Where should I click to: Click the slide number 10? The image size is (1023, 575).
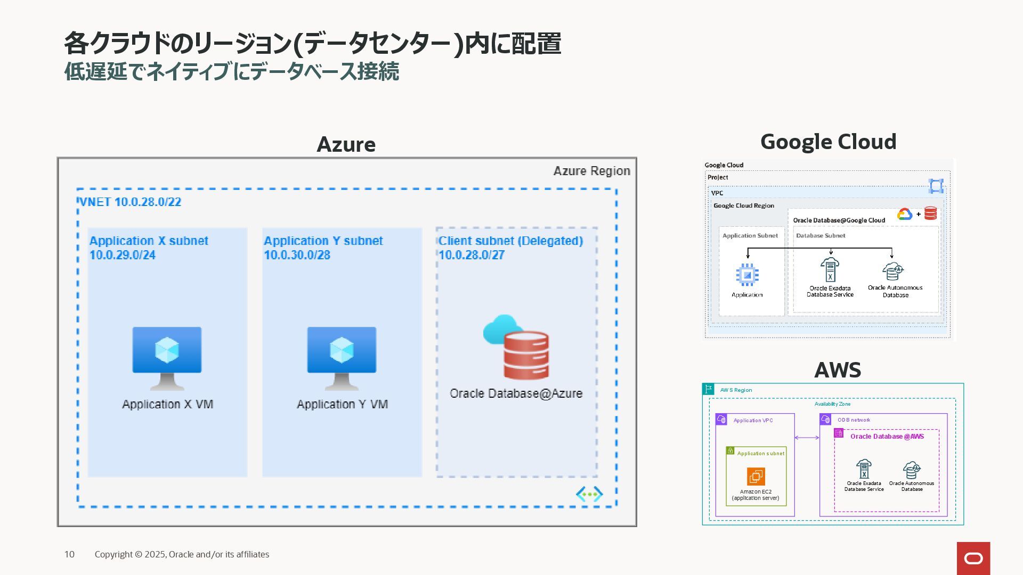point(69,554)
